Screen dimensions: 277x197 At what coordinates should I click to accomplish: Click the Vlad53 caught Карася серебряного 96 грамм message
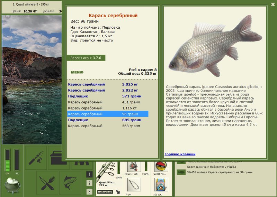(x=220, y=172)
